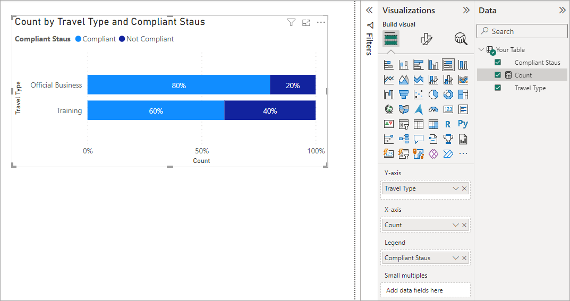Viewport: 570px width, 301px height.
Task: Insert a Treemap visual
Action: pyautogui.click(x=463, y=94)
